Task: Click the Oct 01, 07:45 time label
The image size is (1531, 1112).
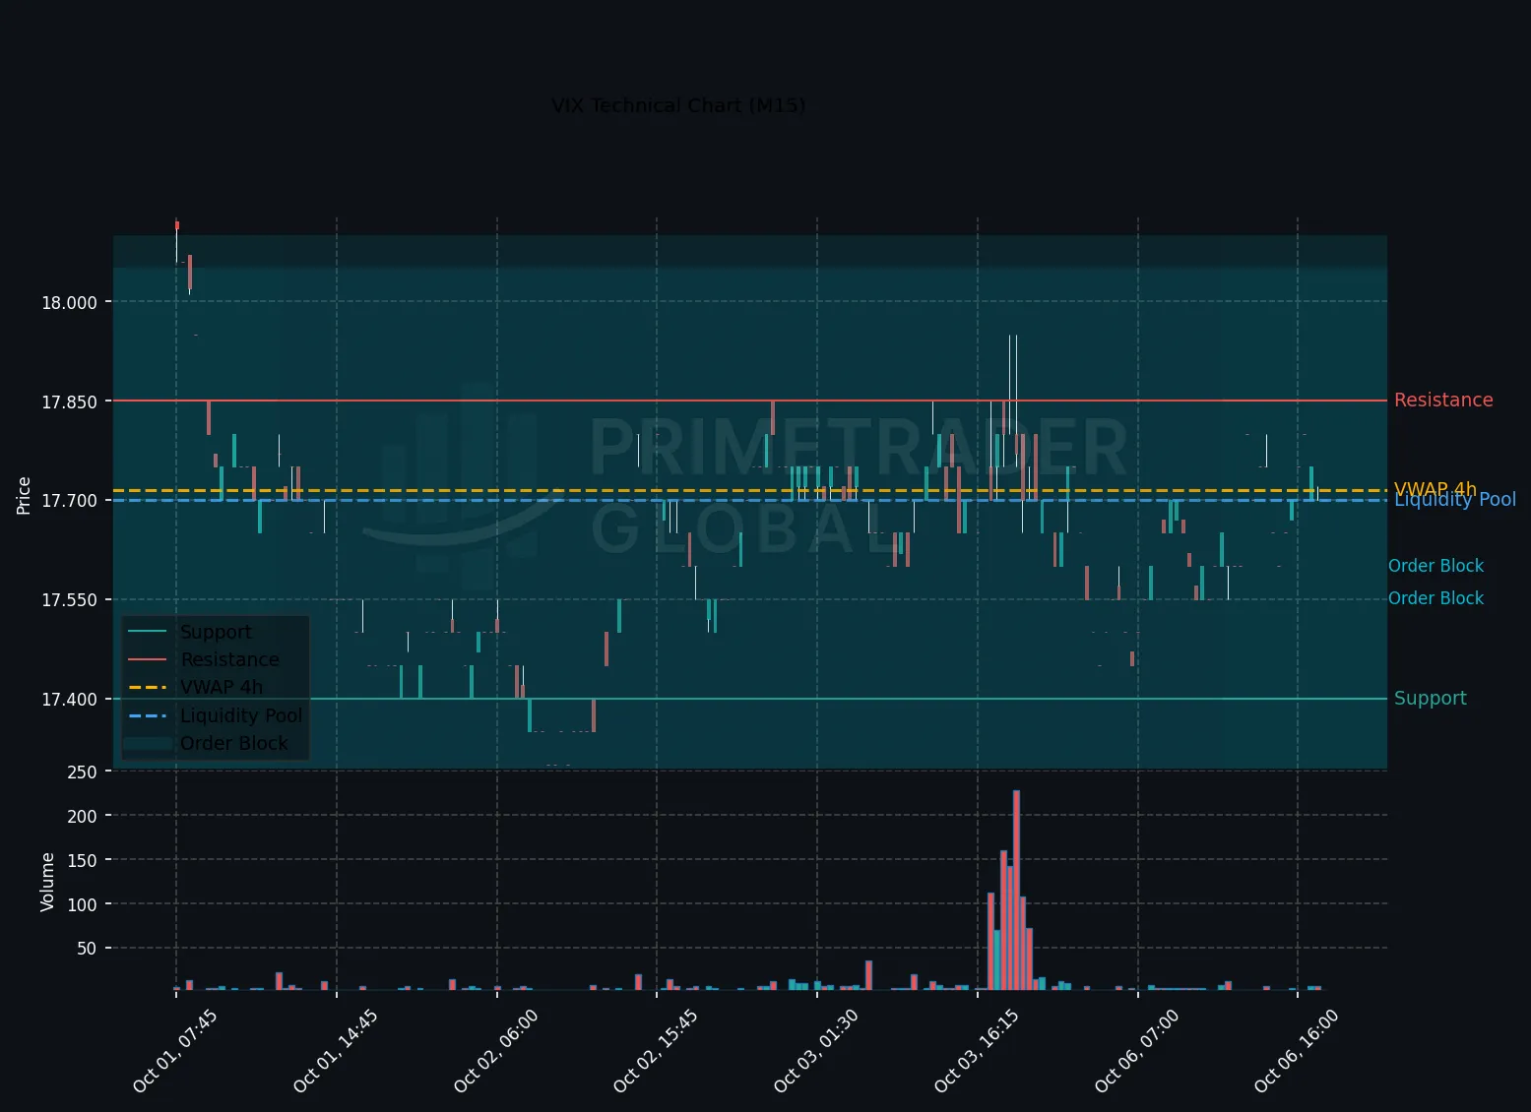Action: [175, 1051]
